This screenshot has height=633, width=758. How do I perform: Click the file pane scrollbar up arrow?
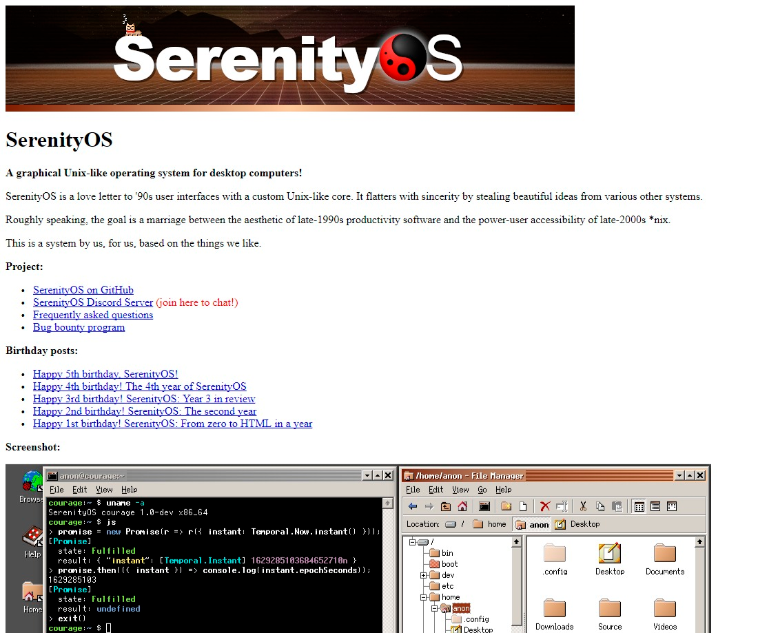coord(699,542)
